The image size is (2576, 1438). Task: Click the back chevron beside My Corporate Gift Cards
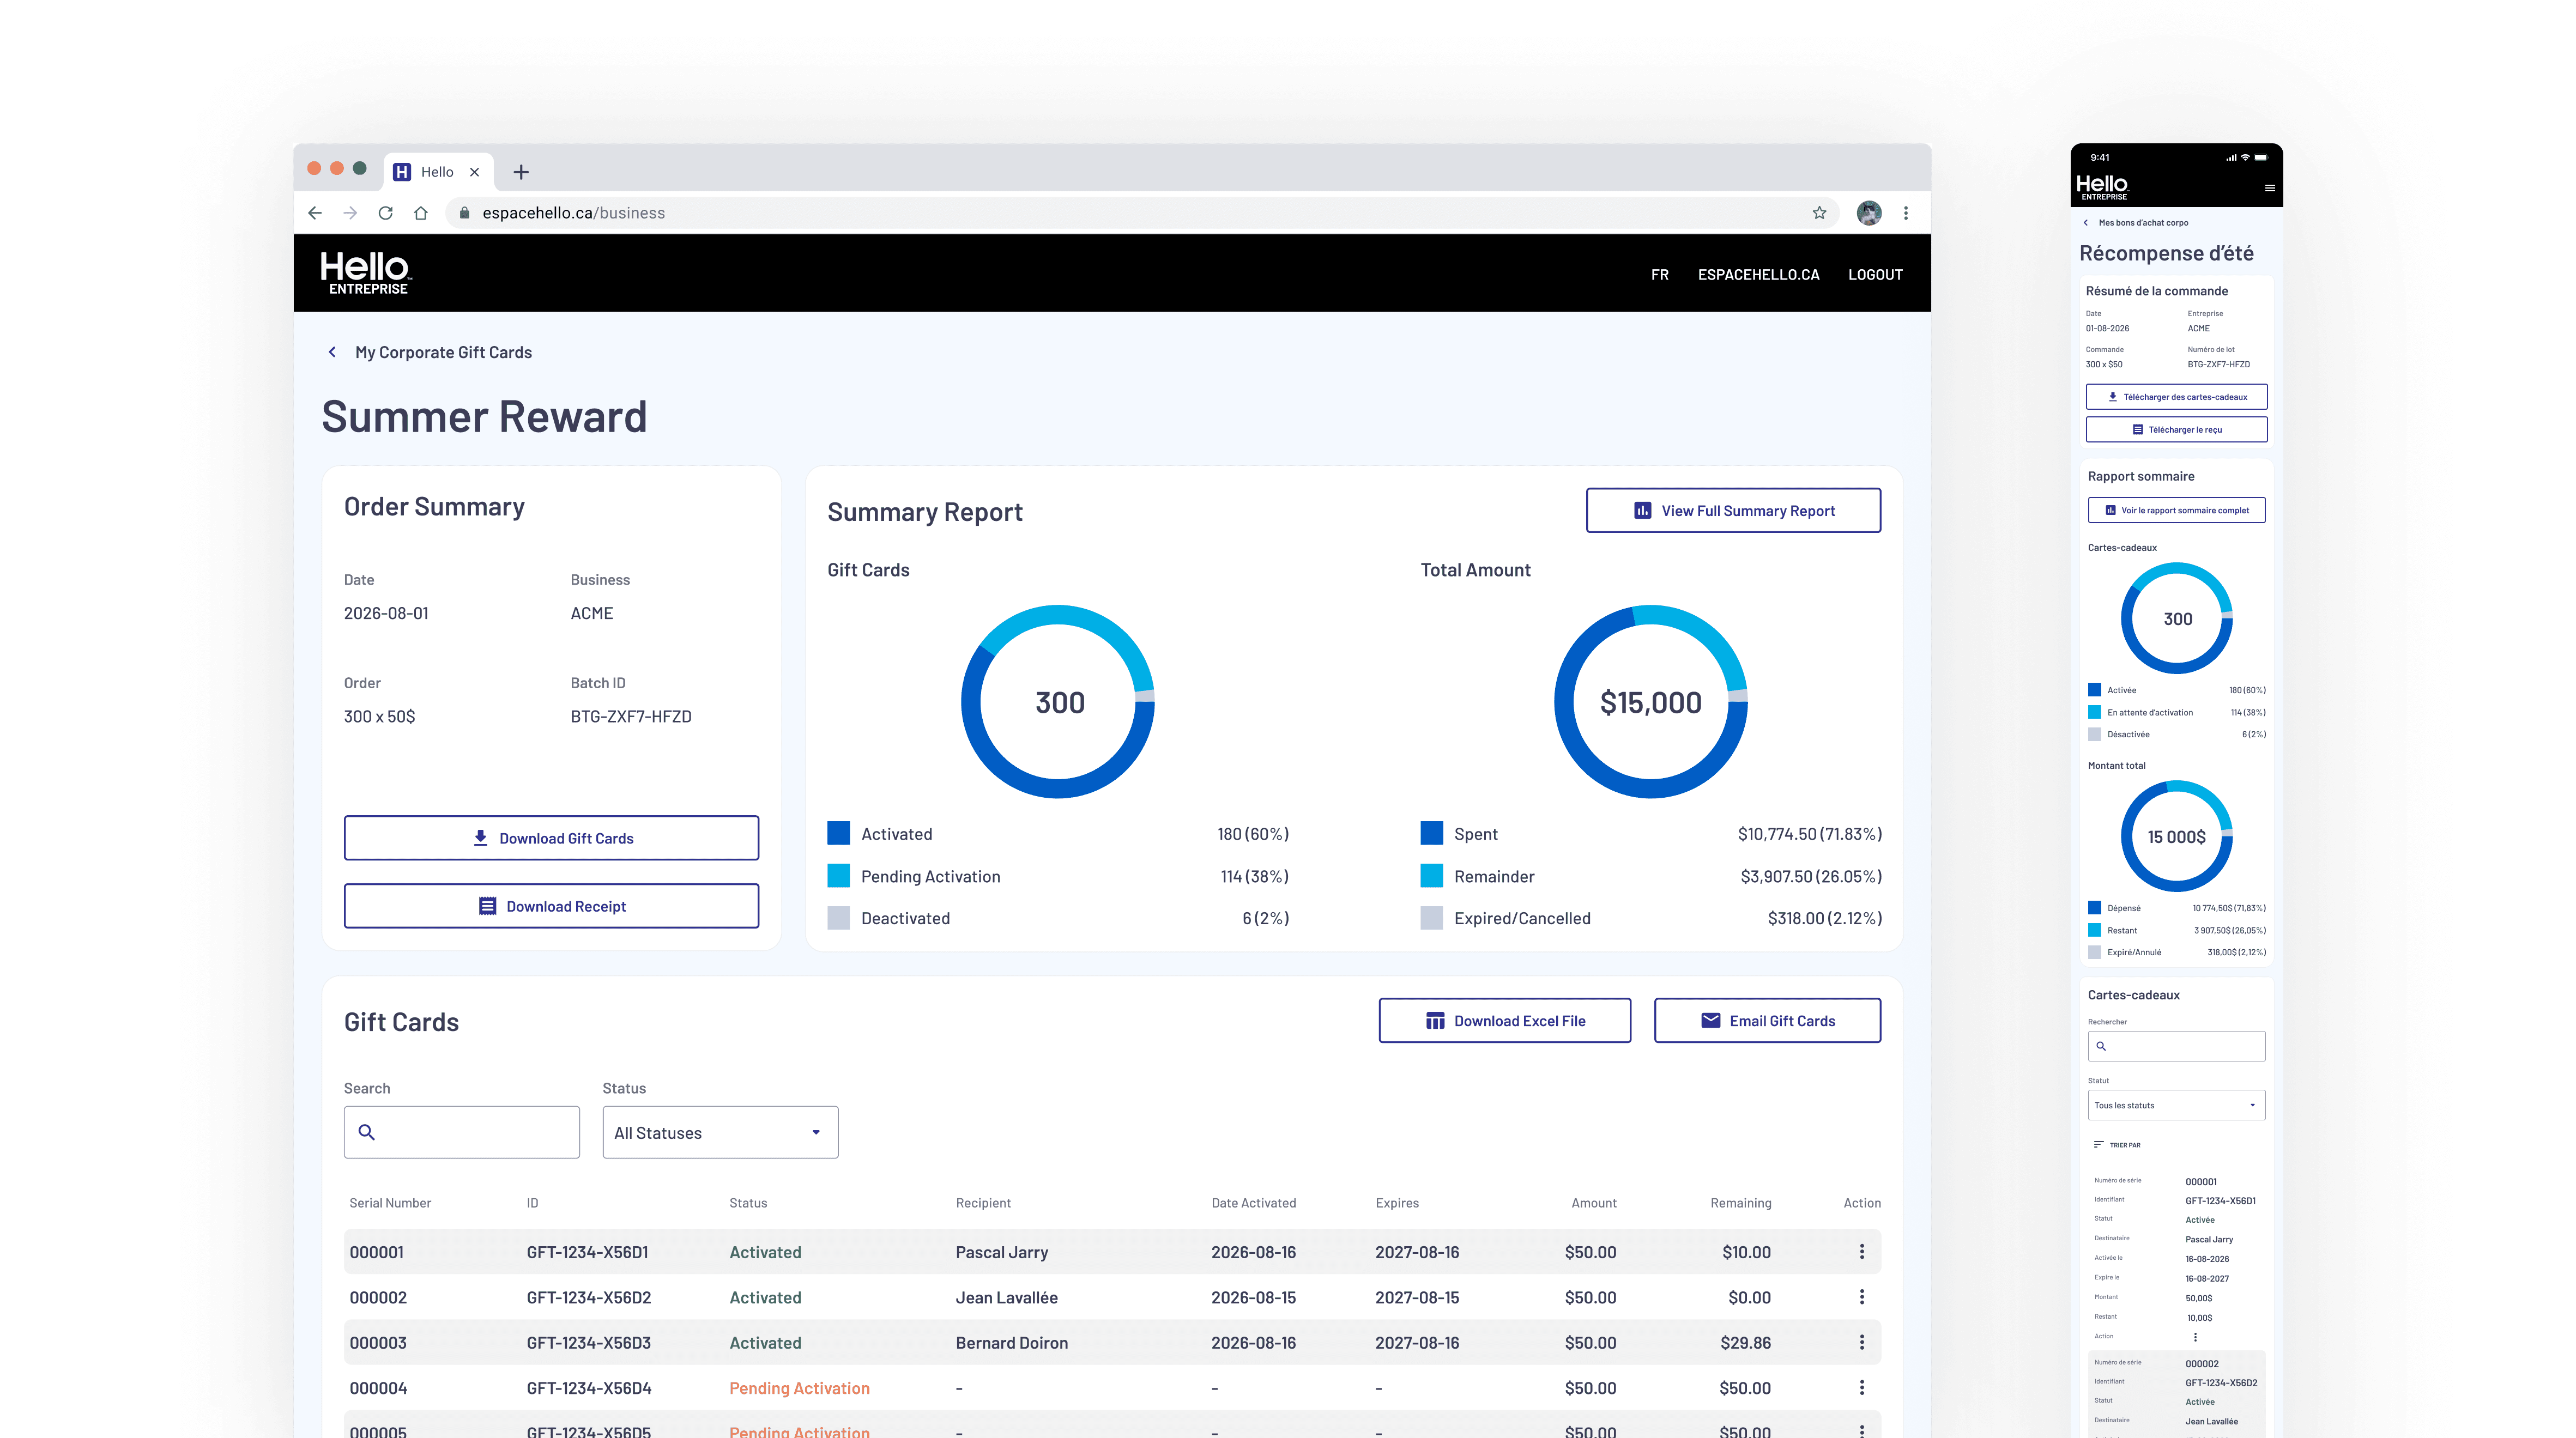pos(332,352)
